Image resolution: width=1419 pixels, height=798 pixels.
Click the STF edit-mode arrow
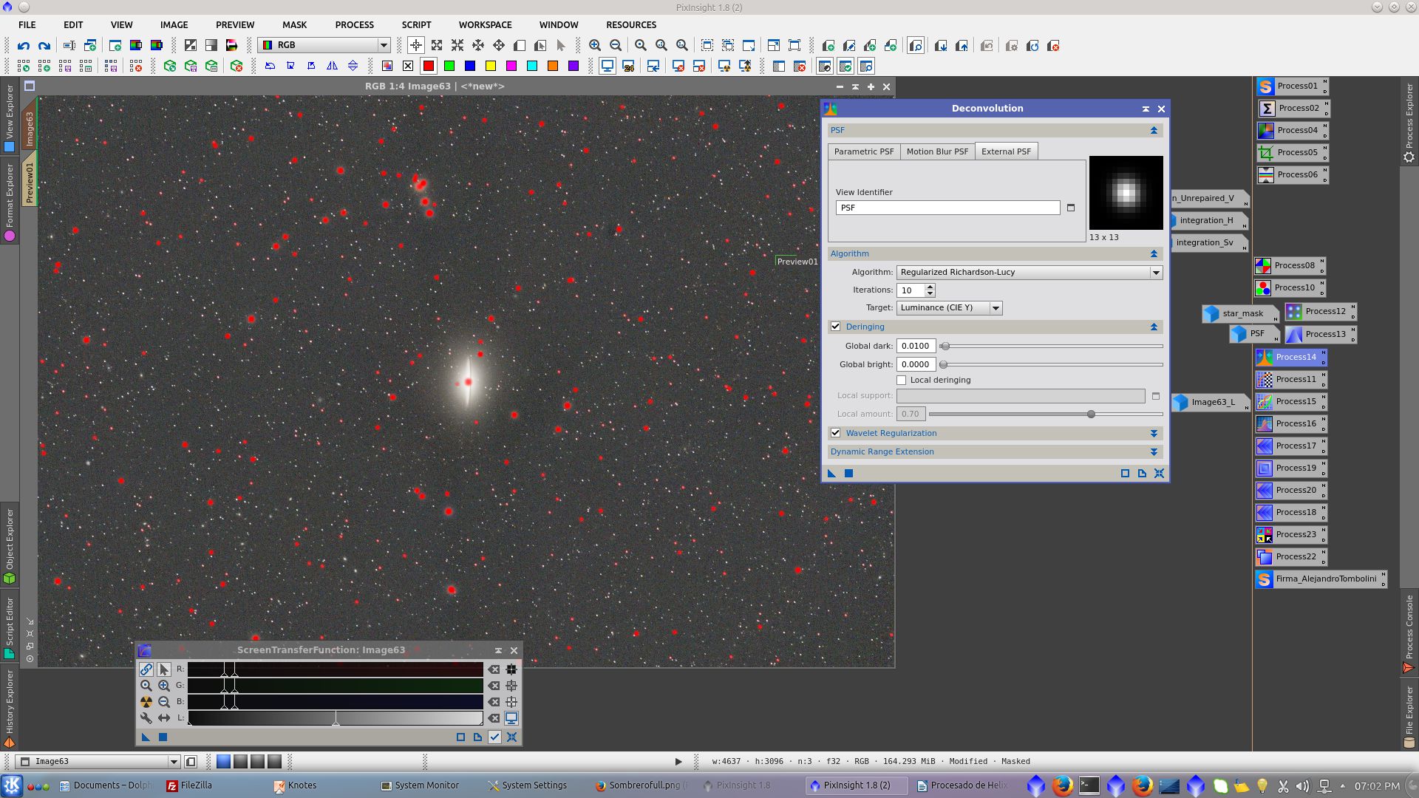[164, 669]
